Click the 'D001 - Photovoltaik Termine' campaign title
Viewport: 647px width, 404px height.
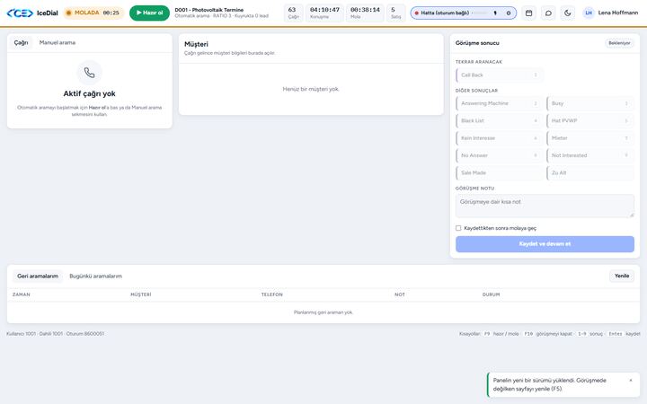209,10
